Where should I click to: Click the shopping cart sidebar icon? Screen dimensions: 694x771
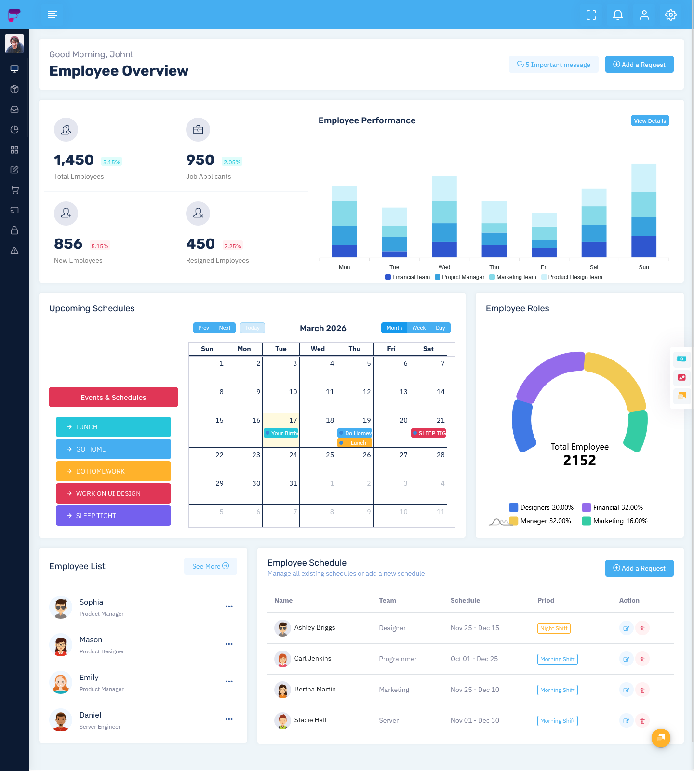14,190
